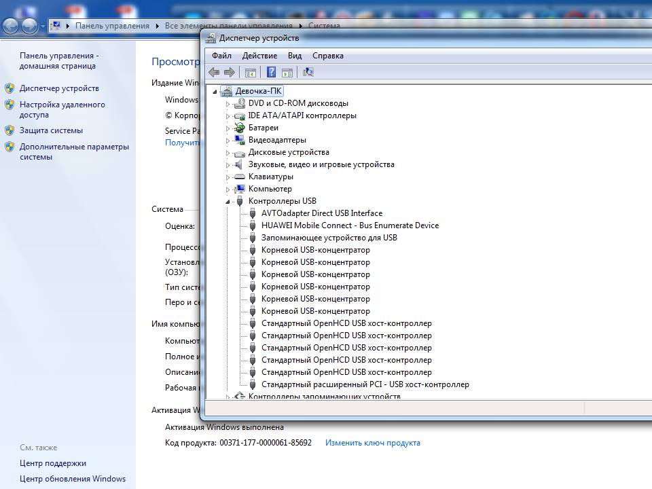Select the AVTOadapter Direct USB Interface device

pyautogui.click(x=321, y=213)
